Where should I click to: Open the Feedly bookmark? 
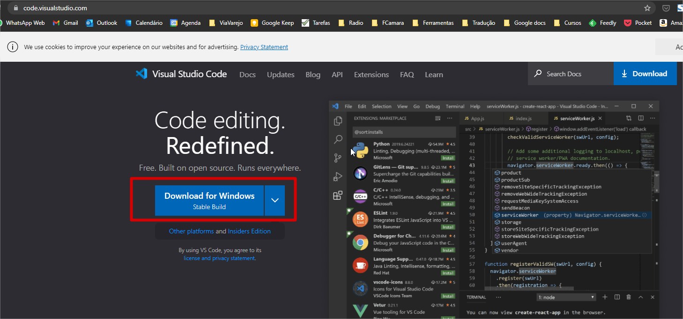[x=603, y=22]
